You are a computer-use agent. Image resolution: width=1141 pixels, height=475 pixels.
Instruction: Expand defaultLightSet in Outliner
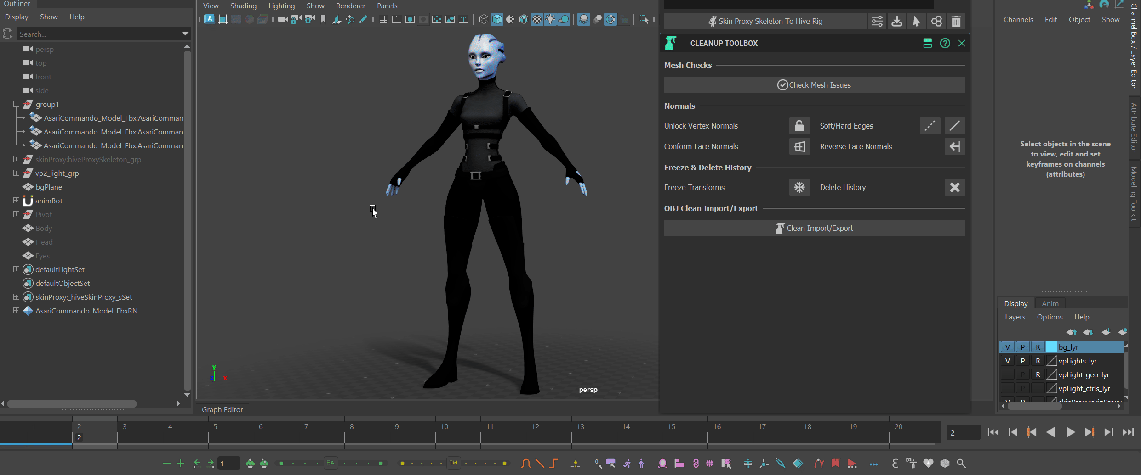tap(16, 269)
